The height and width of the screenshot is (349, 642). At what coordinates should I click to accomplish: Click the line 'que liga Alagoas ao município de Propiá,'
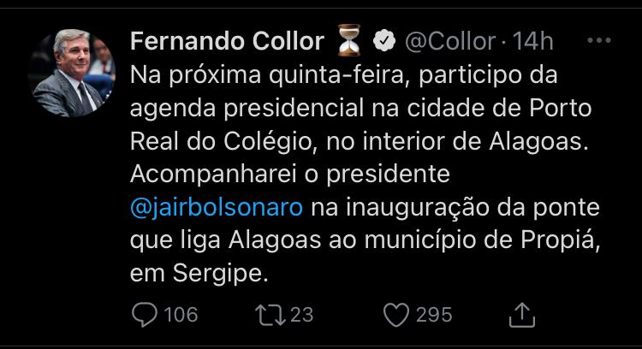click(360, 241)
